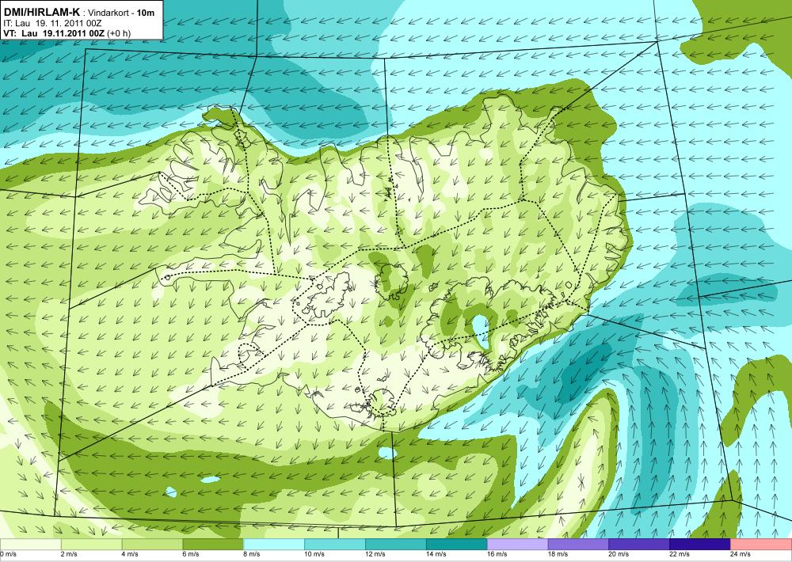Click the '8 m/s' legend label
The image size is (792, 562).
tap(252, 554)
